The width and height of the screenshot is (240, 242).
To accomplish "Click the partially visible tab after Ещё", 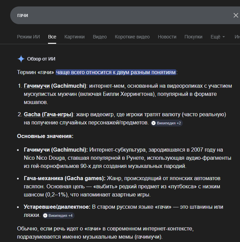I will click(237, 37).
